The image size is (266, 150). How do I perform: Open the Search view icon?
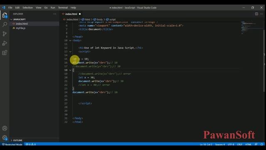5,24
